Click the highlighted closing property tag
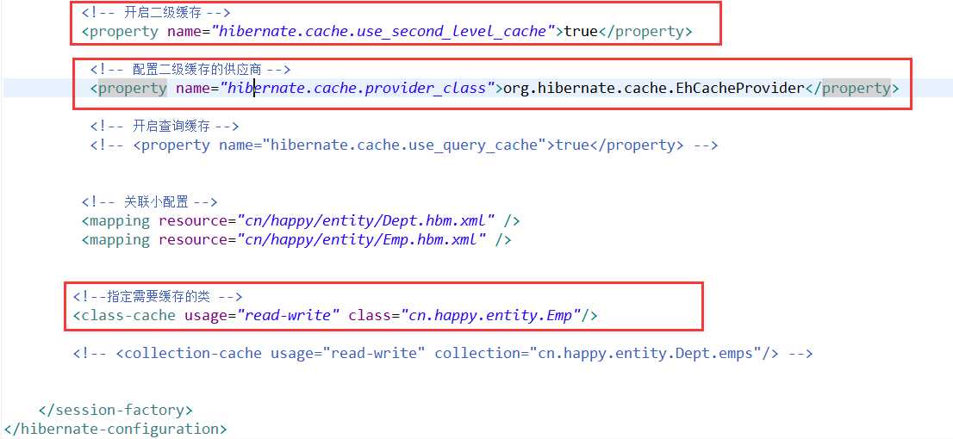 point(856,89)
